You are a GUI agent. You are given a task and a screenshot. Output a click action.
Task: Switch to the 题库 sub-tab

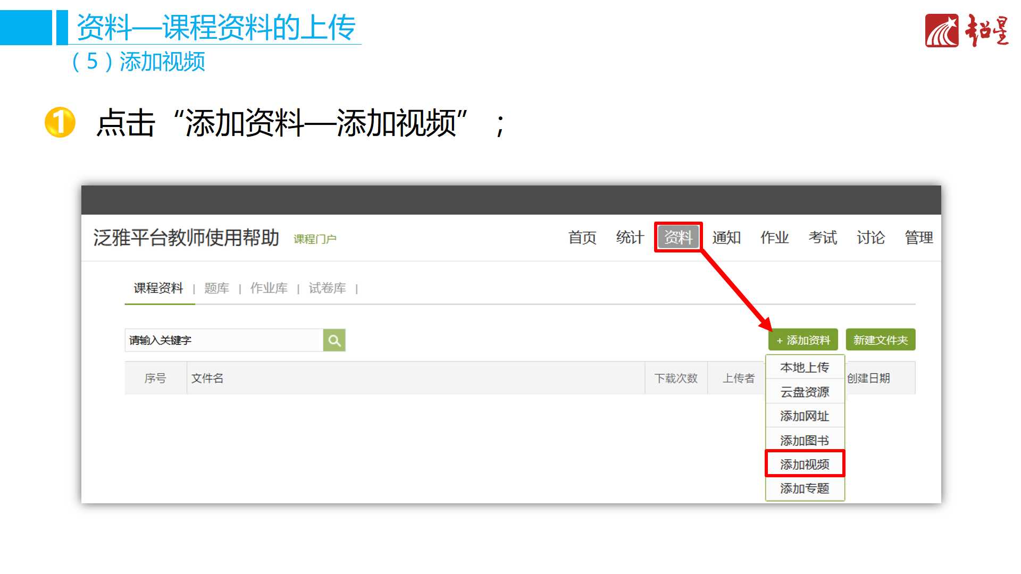point(216,288)
